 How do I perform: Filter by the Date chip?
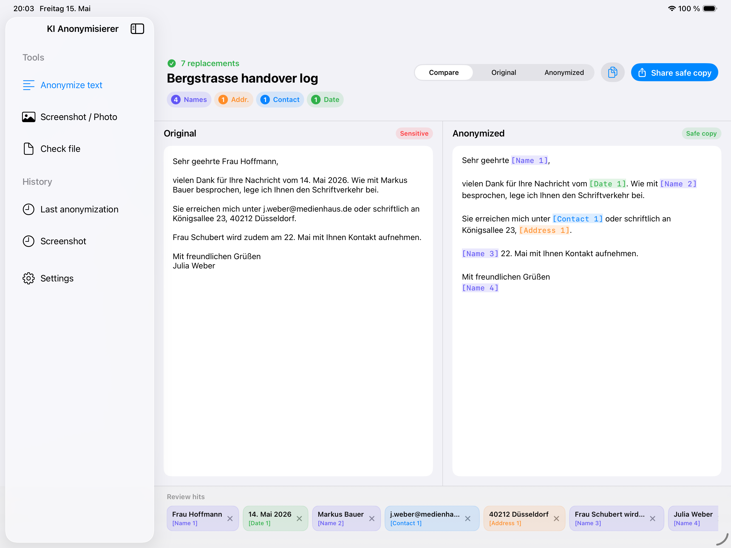pos(325,99)
